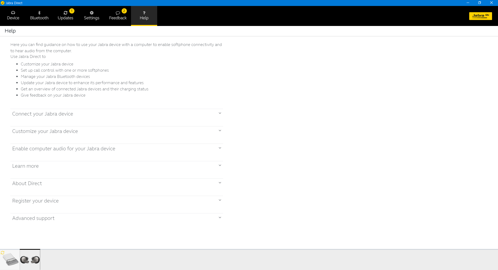Viewport: 498px width, 270px height.
Task: Restore down the Jabra Direct window
Action: click(480, 3)
